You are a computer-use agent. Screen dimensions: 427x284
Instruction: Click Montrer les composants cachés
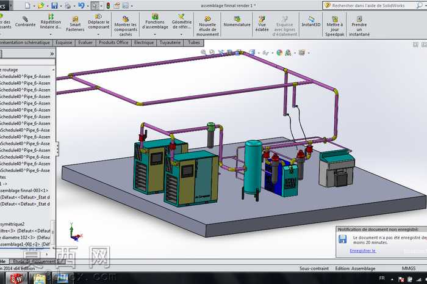click(x=126, y=26)
